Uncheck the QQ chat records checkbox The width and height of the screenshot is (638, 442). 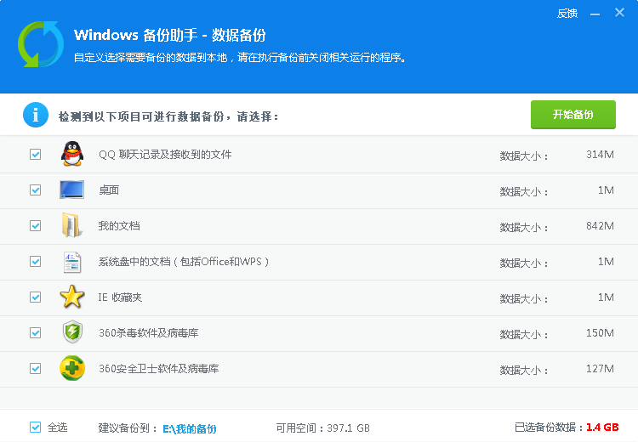35,155
